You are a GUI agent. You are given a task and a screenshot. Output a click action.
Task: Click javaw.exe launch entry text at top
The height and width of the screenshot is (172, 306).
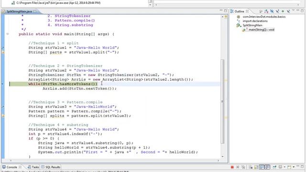58,3
